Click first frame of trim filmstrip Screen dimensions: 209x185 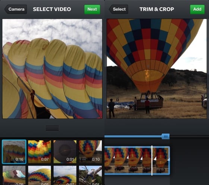click(x=110, y=160)
